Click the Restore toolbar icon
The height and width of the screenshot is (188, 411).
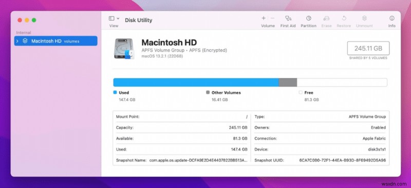point(344,18)
